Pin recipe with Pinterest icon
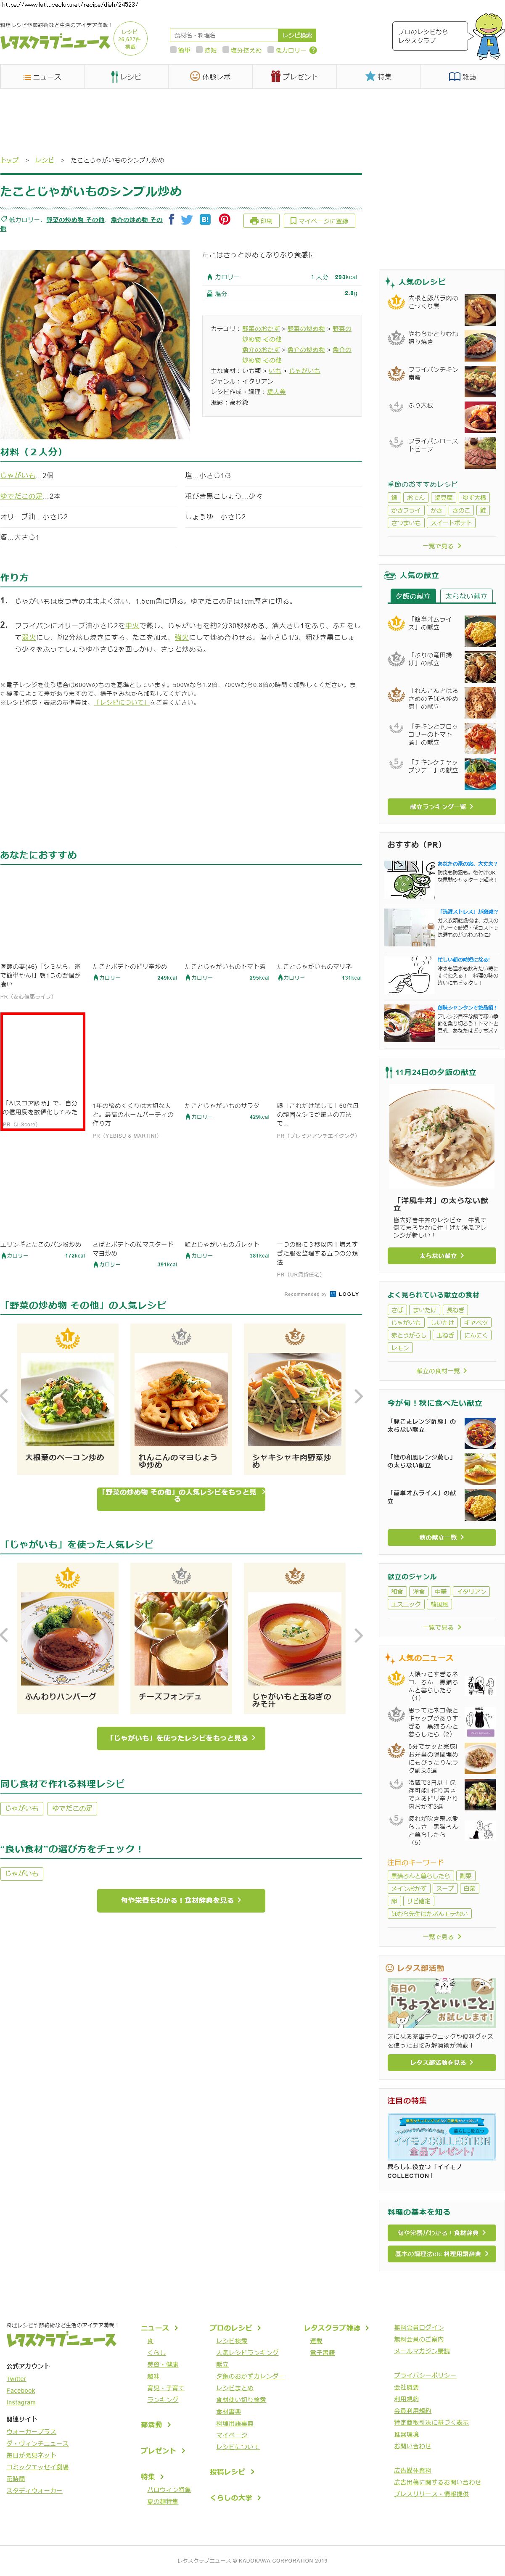The width and height of the screenshot is (505, 2576). [224, 219]
